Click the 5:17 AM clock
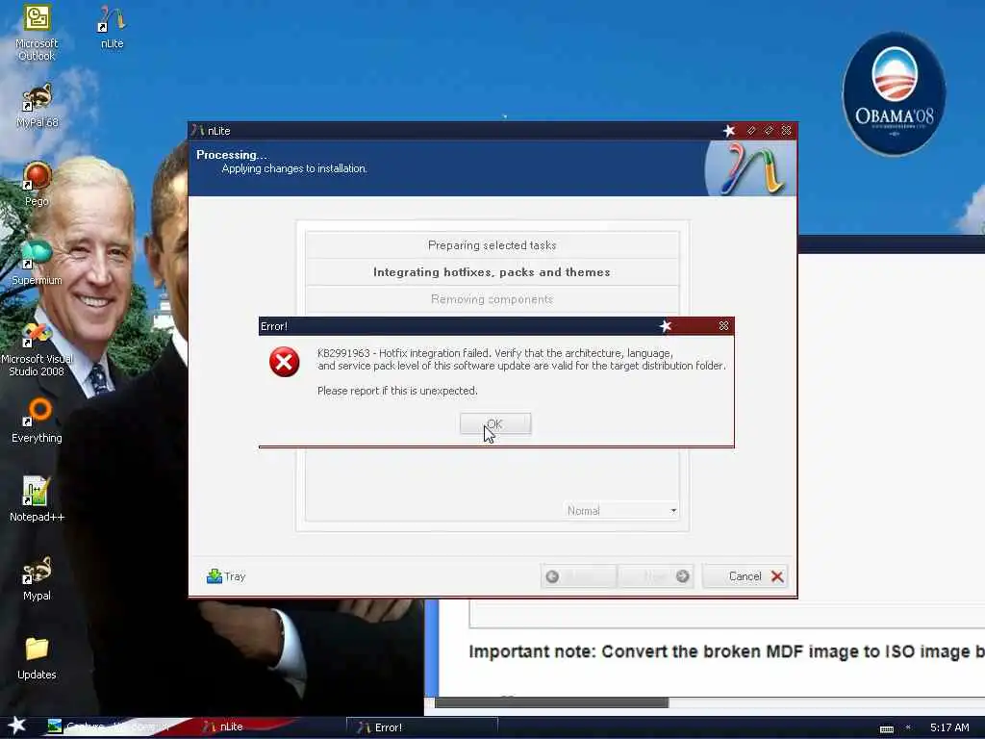The width and height of the screenshot is (985, 739). click(949, 727)
